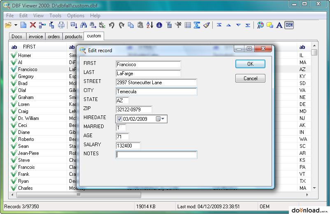Switch to the invoice tab
The width and height of the screenshot is (330, 214).
pos(36,37)
